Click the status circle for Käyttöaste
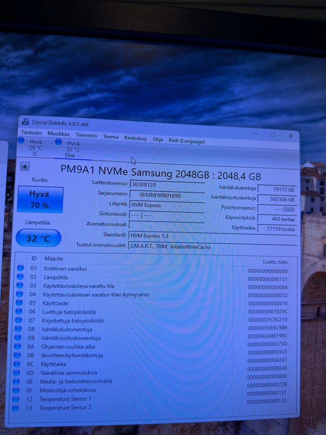 pos(19,302)
